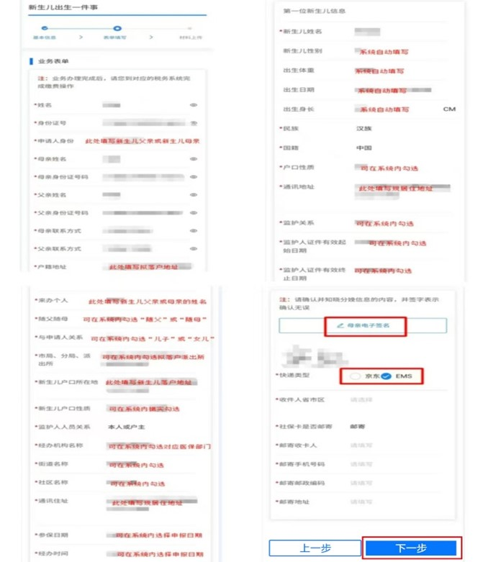This screenshot has width=501, height=562.
Task: Unmask 父亲联系方式 using eye icon
Action: click(194, 248)
